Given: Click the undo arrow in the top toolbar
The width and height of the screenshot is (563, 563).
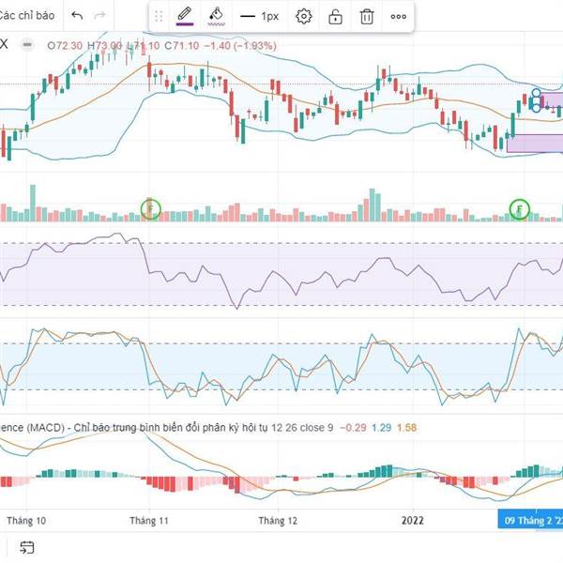Looking at the screenshot, I should [77, 15].
